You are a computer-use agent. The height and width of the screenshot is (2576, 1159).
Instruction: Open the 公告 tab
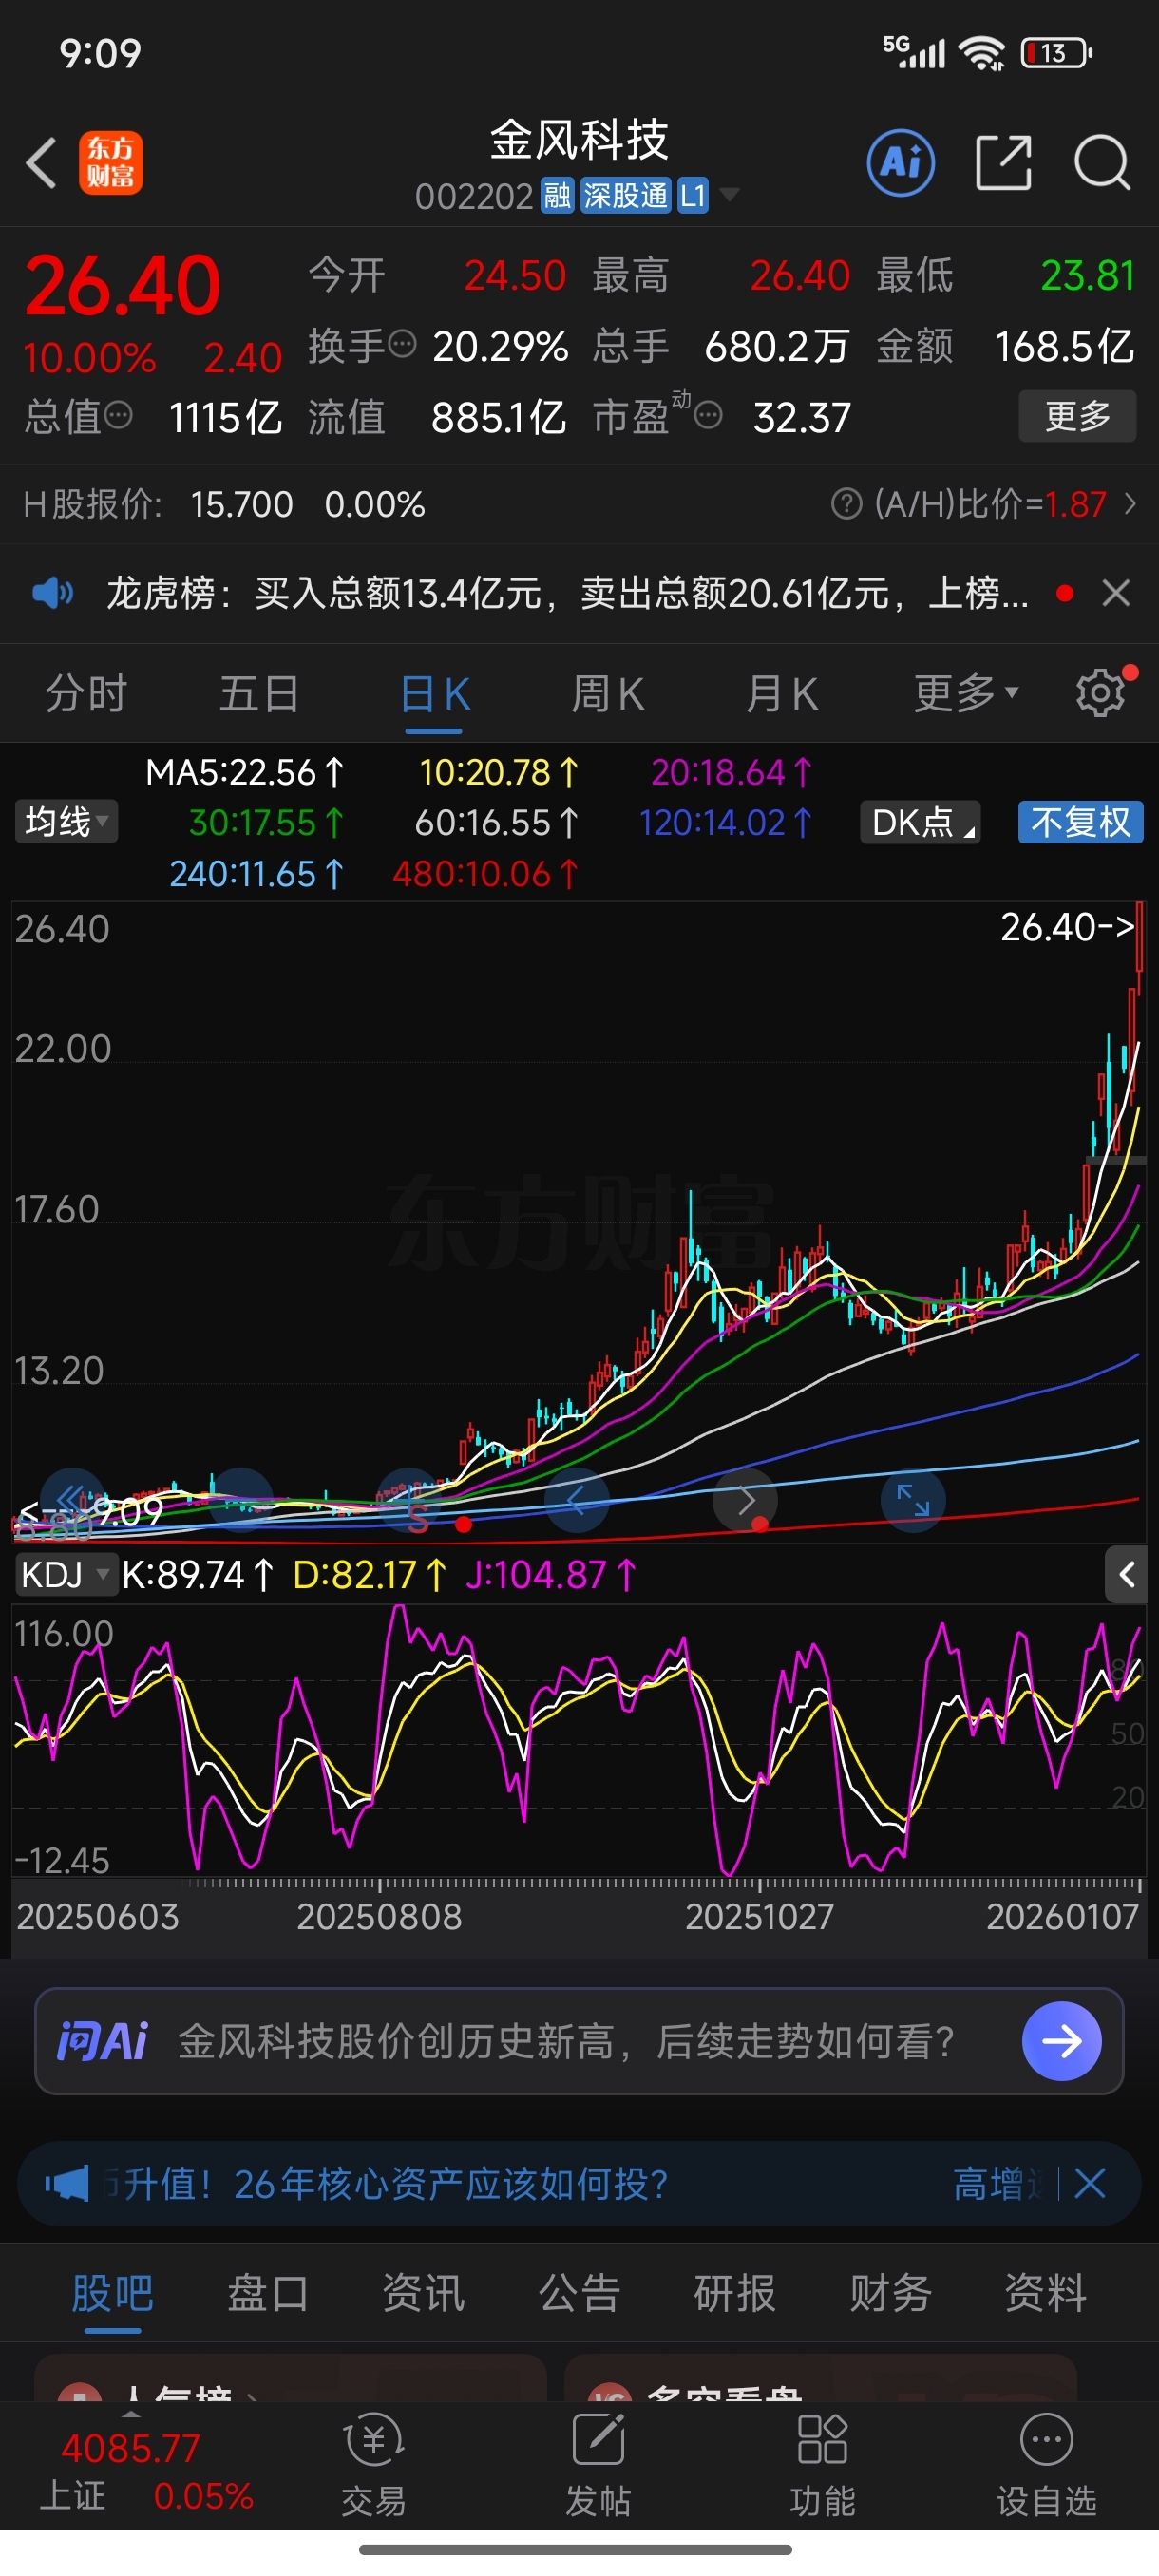pos(579,2292)
